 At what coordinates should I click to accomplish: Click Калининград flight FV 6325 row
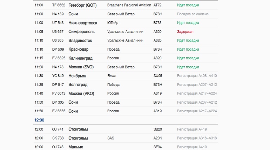(x=126, y=58)
